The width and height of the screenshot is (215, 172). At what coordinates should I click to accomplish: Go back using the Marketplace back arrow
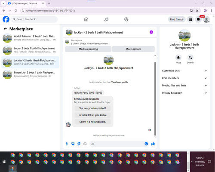(5, 29)
